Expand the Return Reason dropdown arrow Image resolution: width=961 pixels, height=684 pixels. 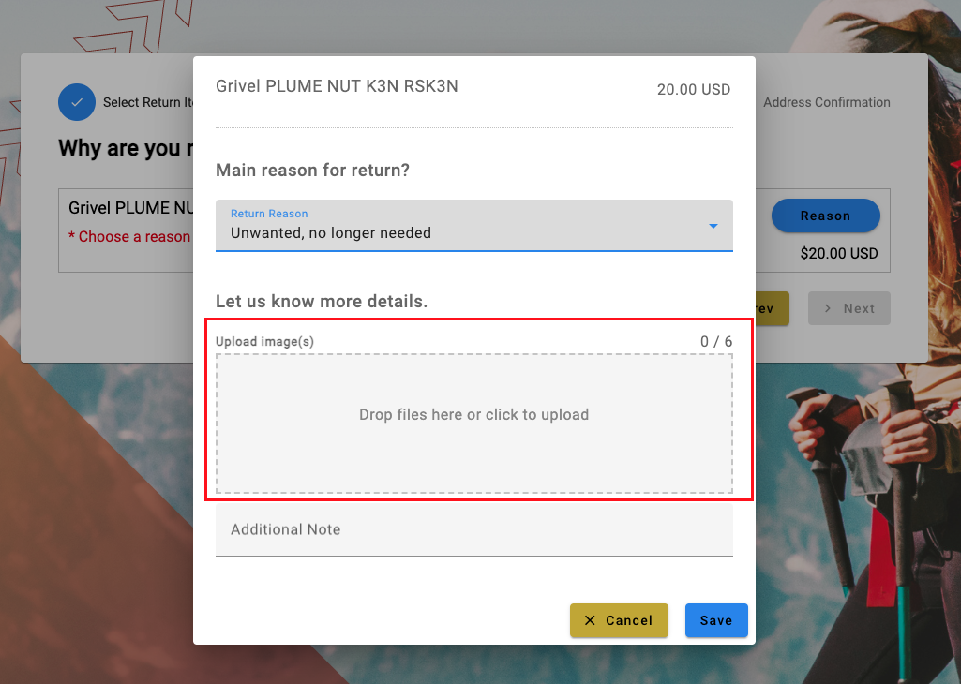point(713,226)
